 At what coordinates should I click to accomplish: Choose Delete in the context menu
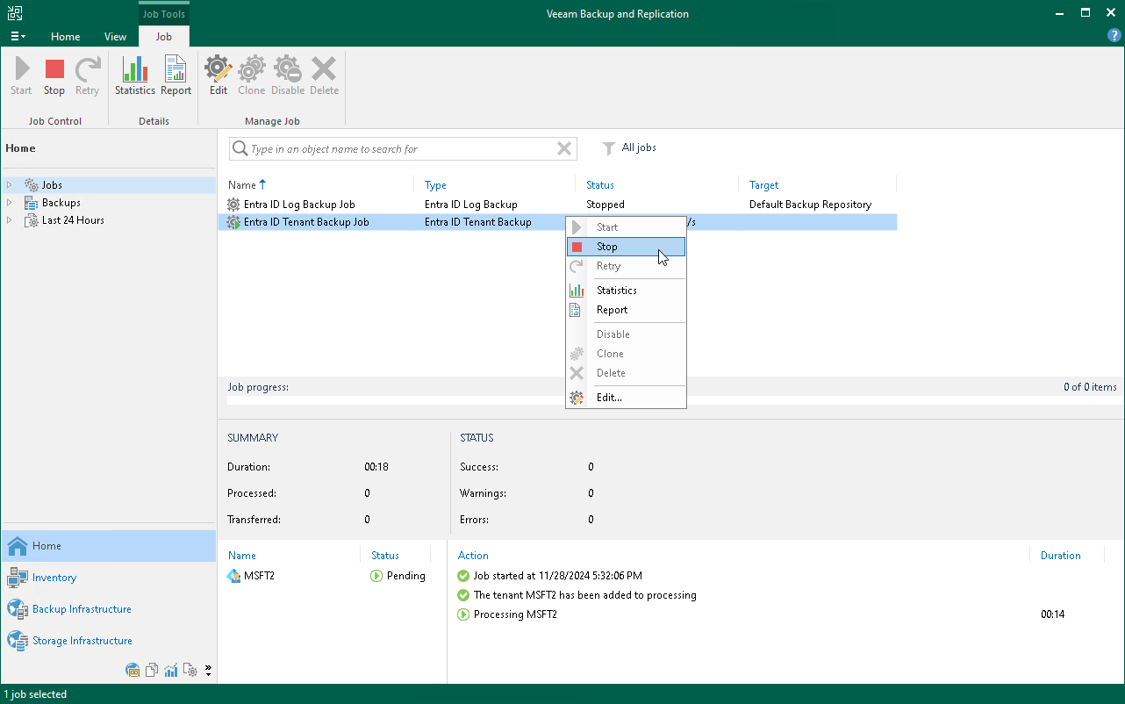(626, 373)
